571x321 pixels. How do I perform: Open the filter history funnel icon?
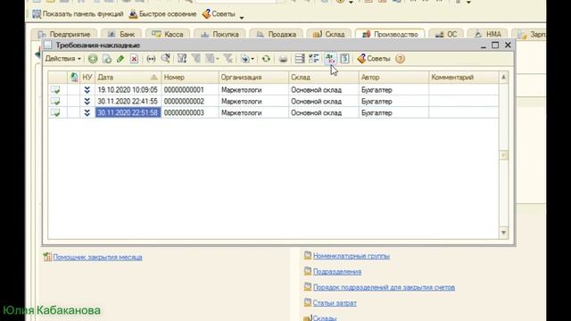pyautogui.click(x=210, y=59)
